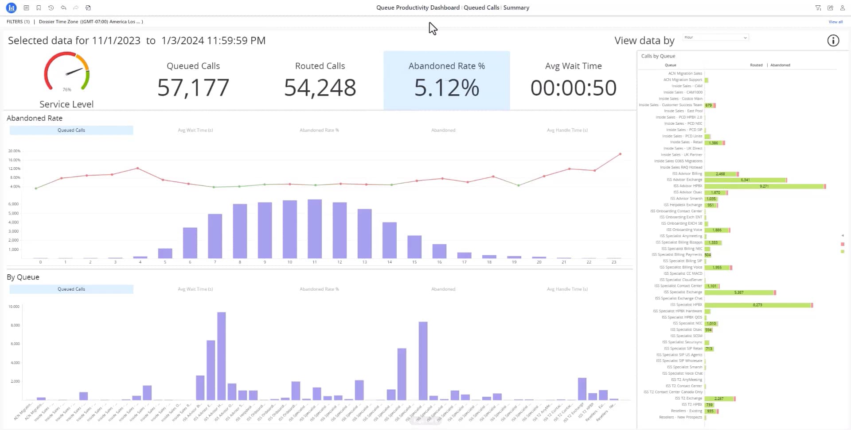Select the Routed Calls KPI tile
The height and width of the screenshot is (430, 851).
(320, 81)
